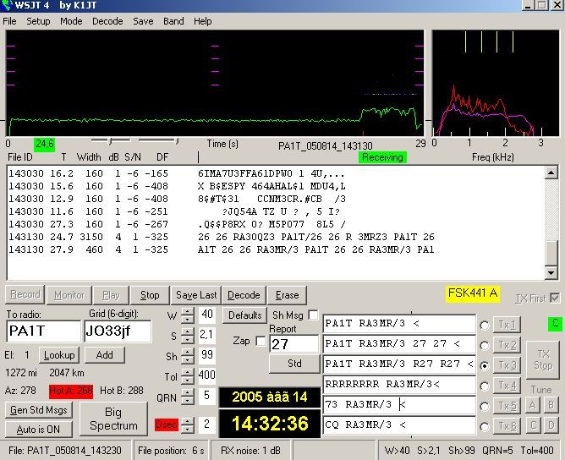Click Tune D button

click(551, 426)
